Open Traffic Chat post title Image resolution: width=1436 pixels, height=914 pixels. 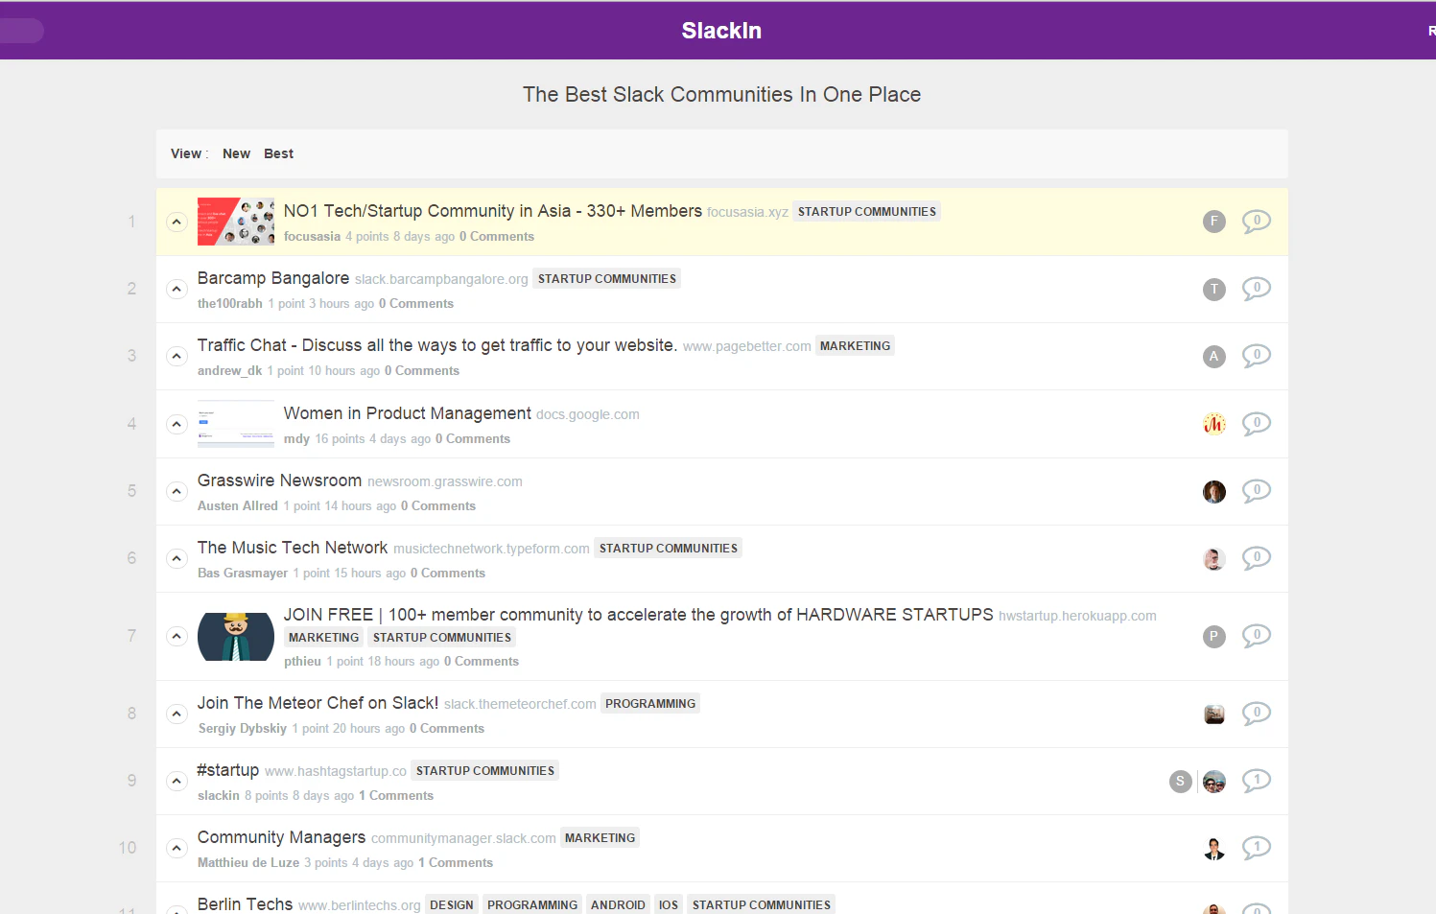[x=437, y=345]
